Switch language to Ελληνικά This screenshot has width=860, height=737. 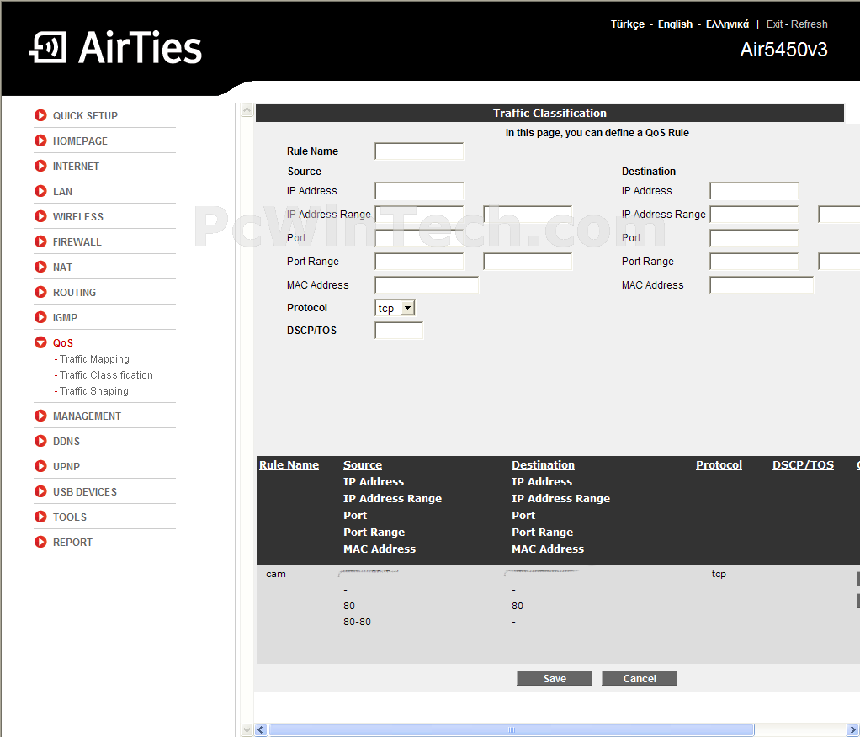click(x=727, y=24)
